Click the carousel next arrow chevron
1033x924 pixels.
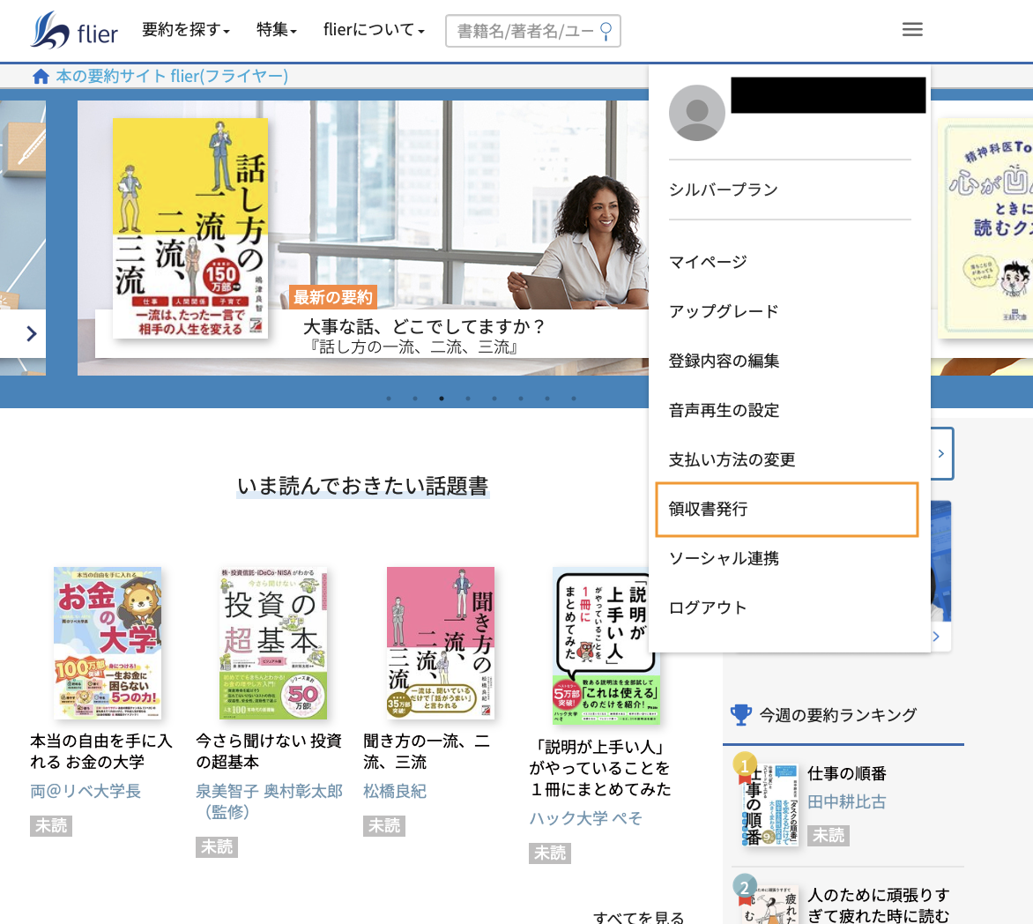(x=31, y=333)
